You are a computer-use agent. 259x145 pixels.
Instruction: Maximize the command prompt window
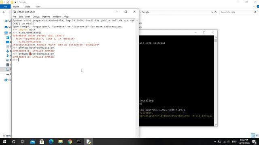204,32
